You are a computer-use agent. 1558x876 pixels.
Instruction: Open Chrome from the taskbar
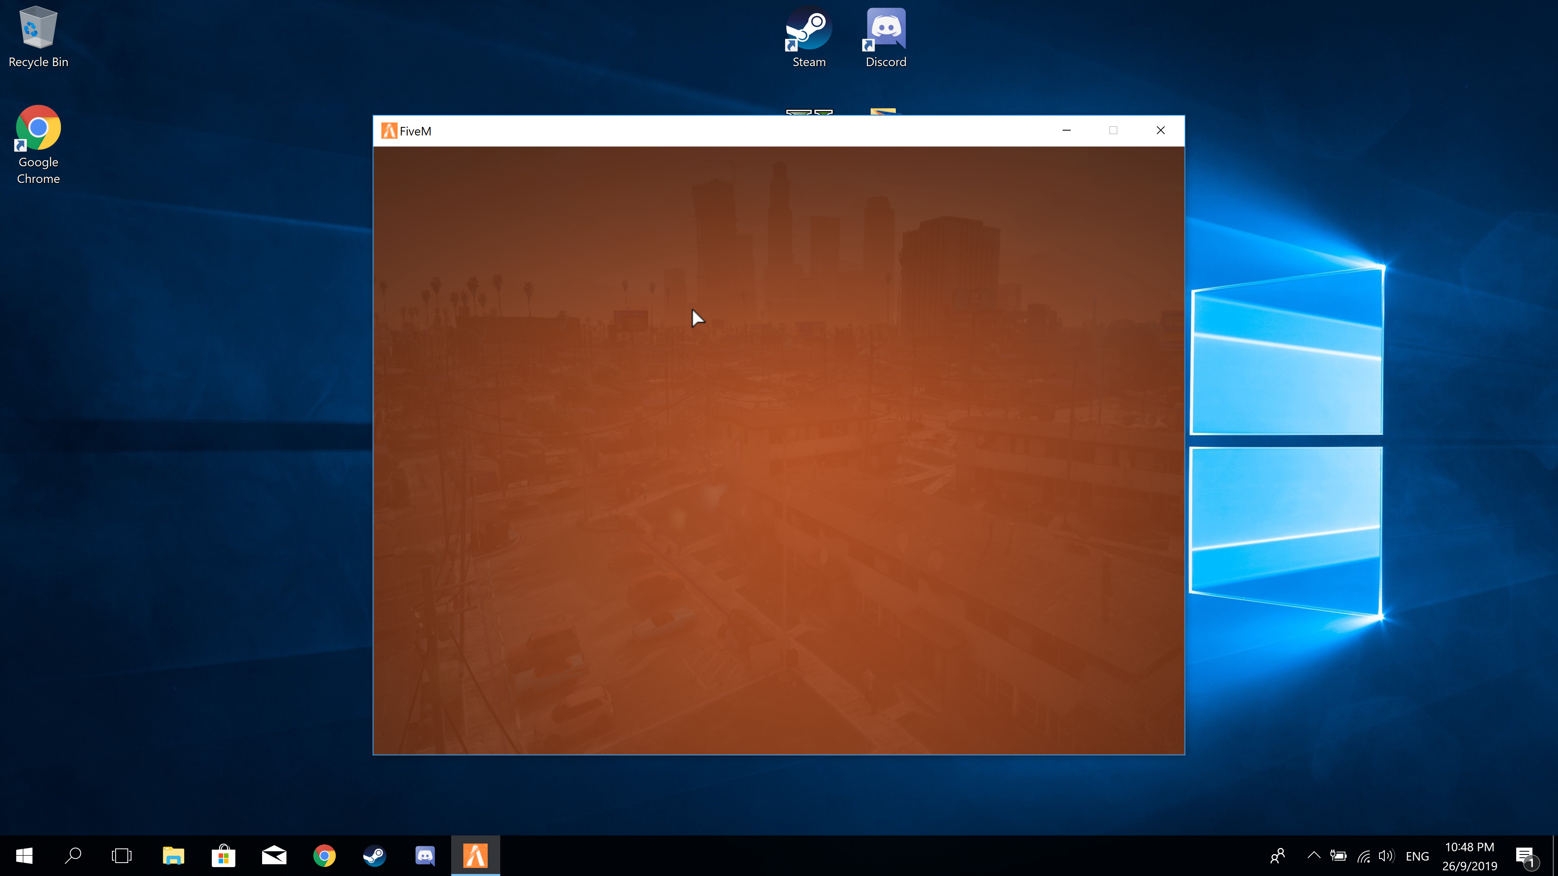(x=324, y=855)
